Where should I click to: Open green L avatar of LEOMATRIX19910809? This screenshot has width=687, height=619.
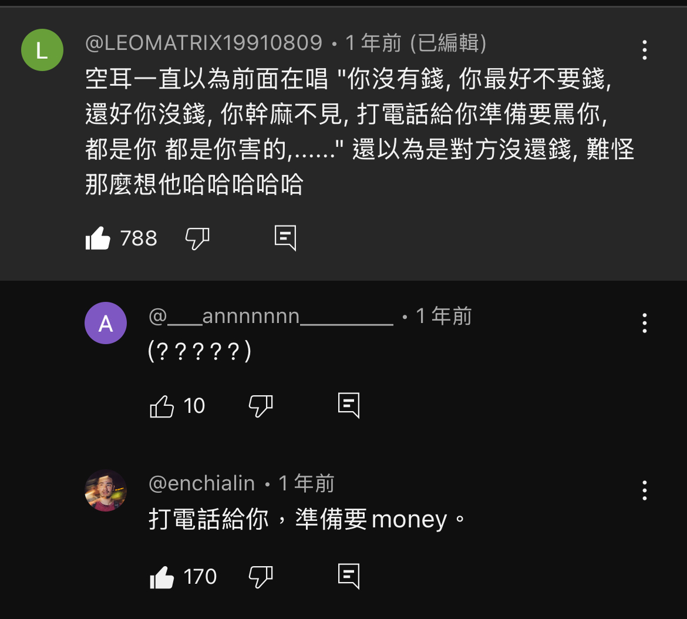[x=42, y=50]
